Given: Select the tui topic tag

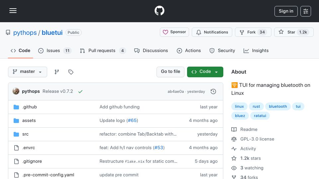Looking at the screenshot, I should pos(298,106).
